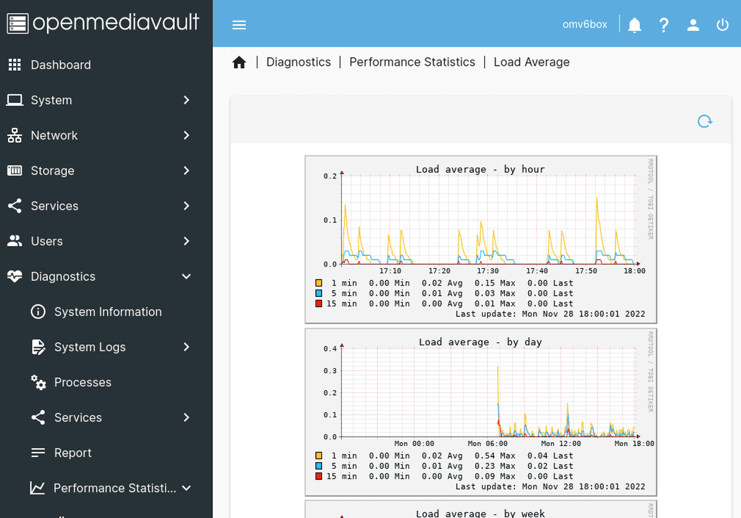Expand the System menu chevron
741x518 pixels.
(187, 100)
